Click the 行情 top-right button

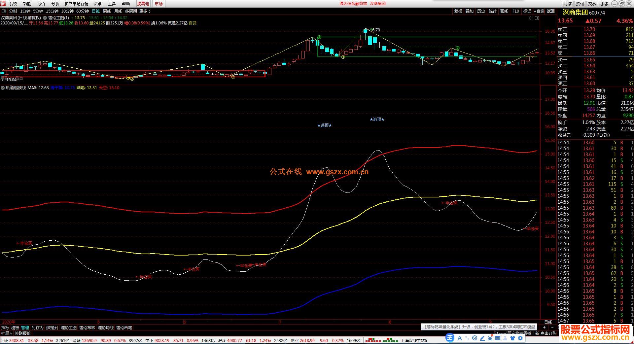568,4
